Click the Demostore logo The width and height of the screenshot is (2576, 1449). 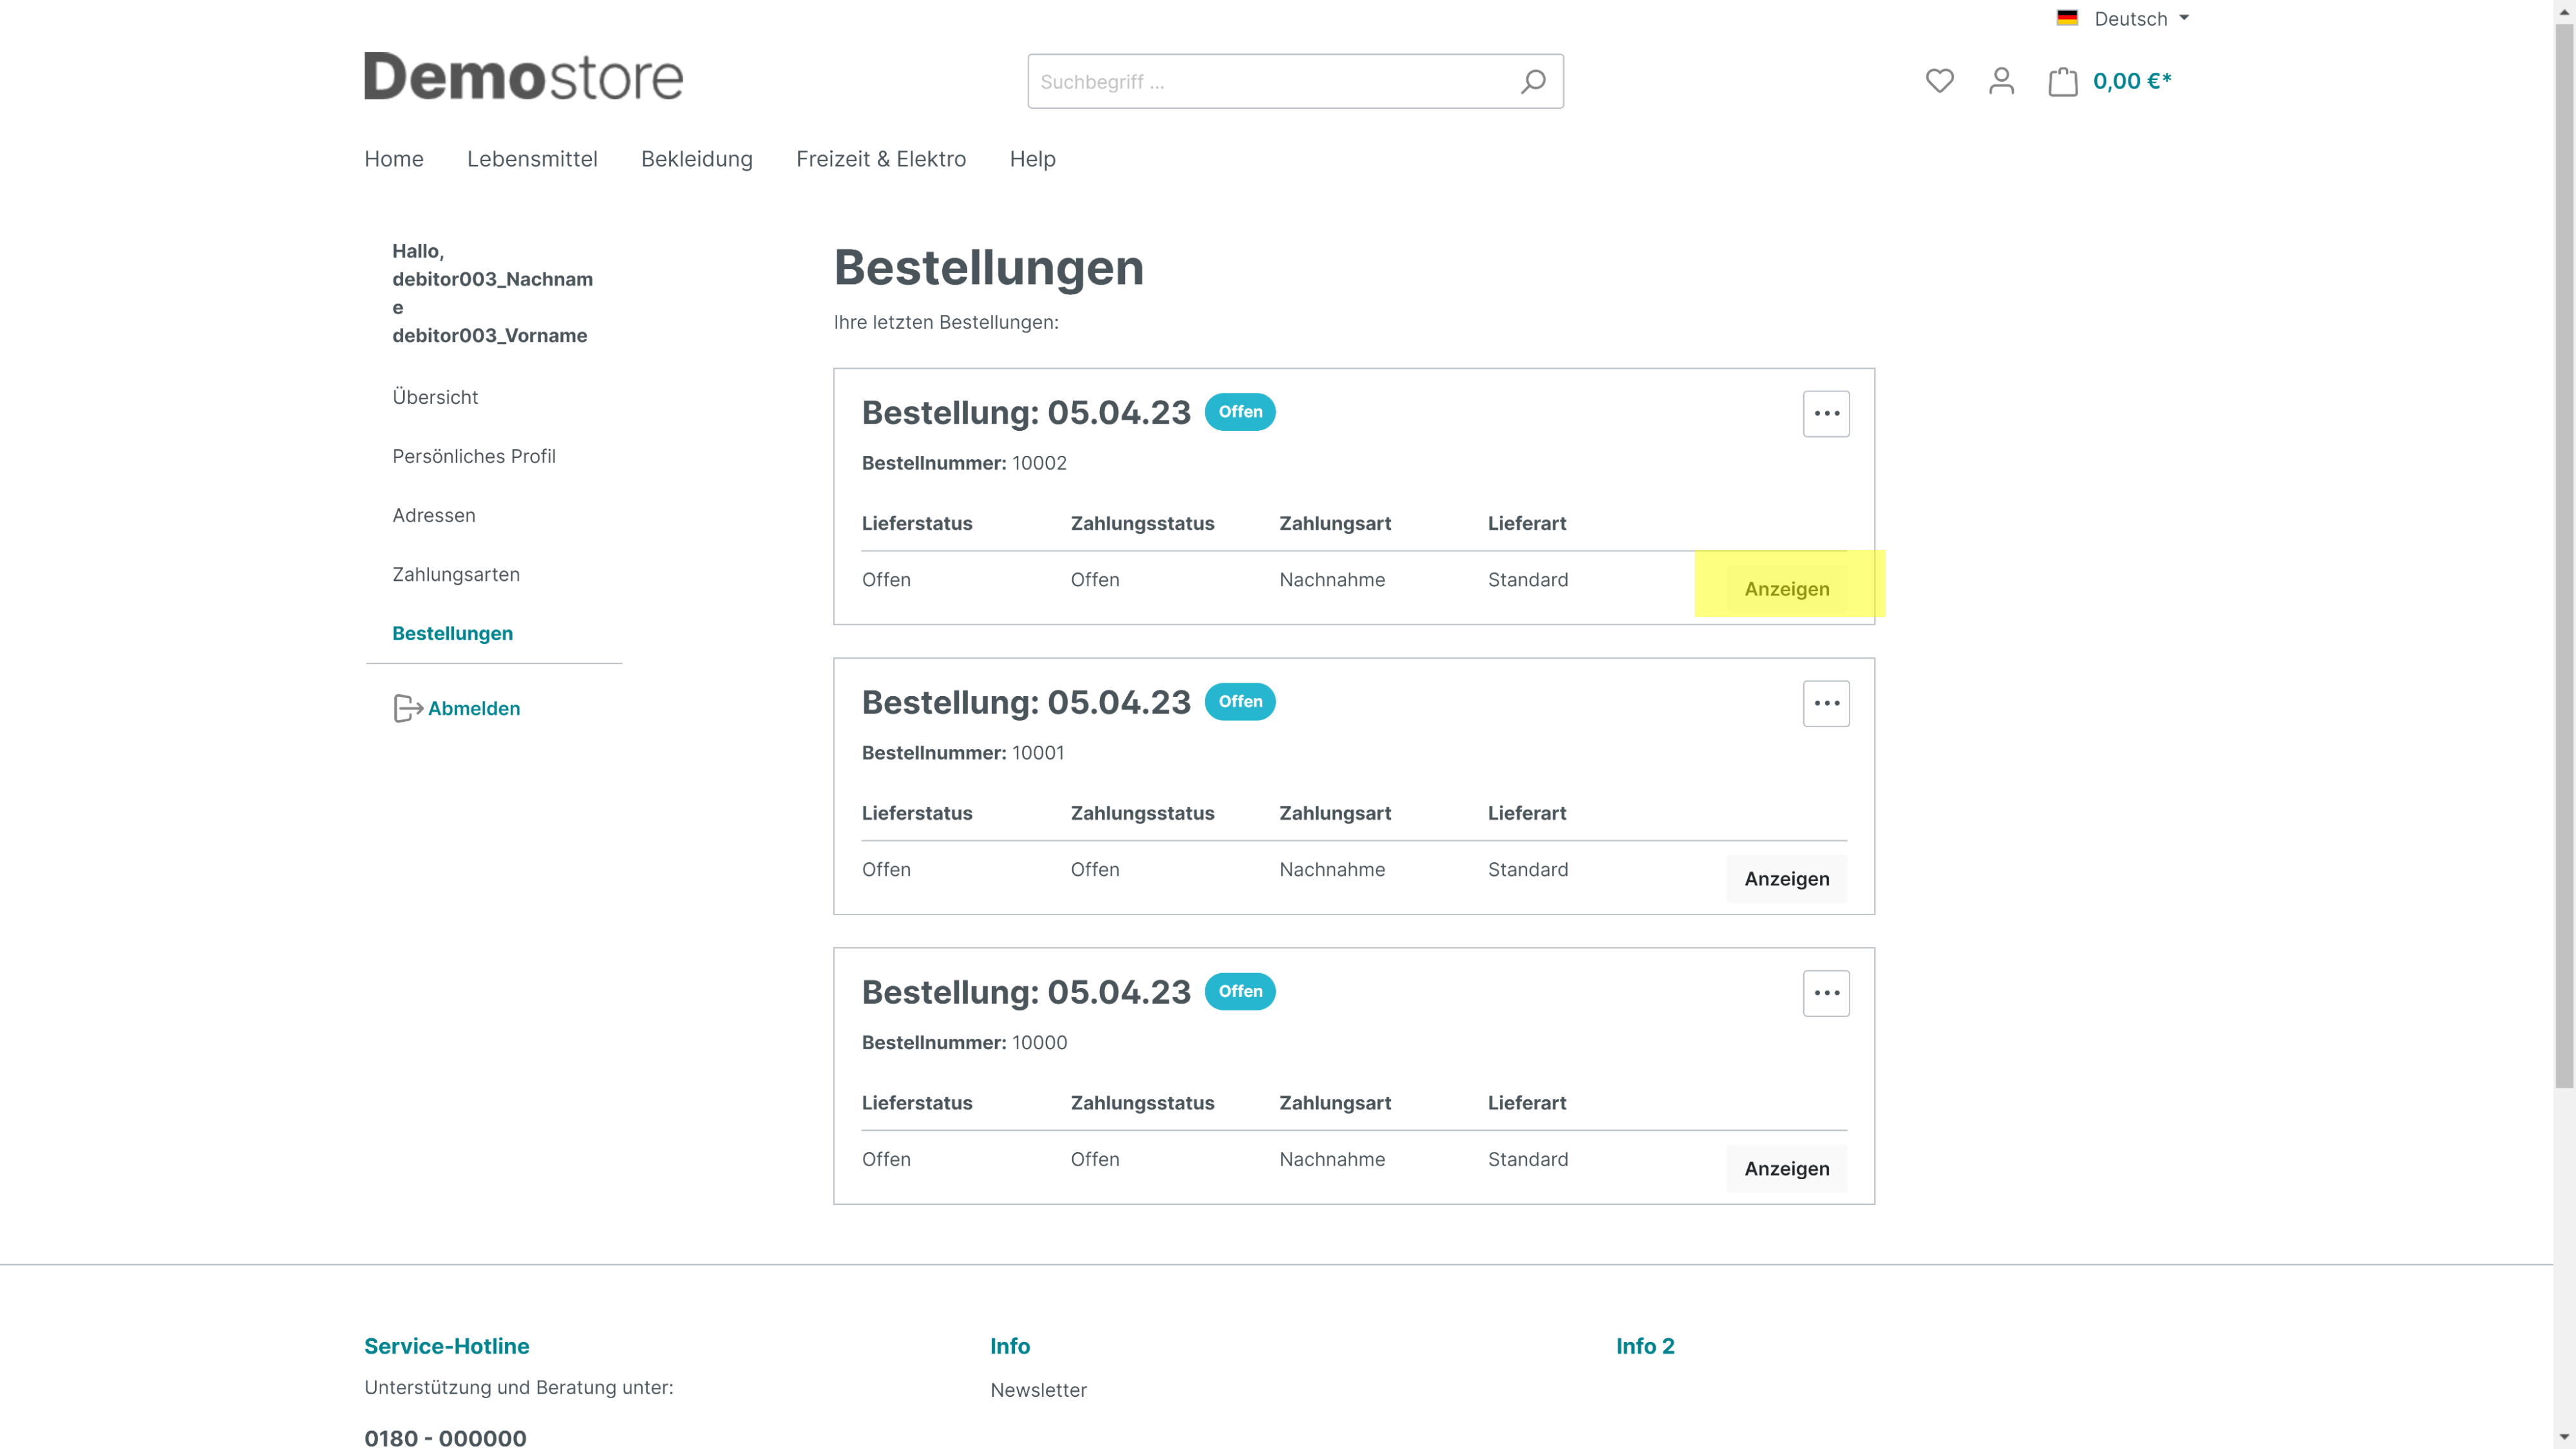(x=523, y=77)
